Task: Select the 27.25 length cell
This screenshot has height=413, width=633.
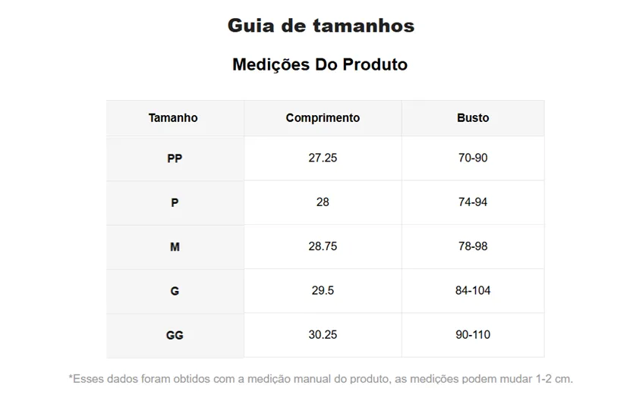Action: (x=323, y=158)
